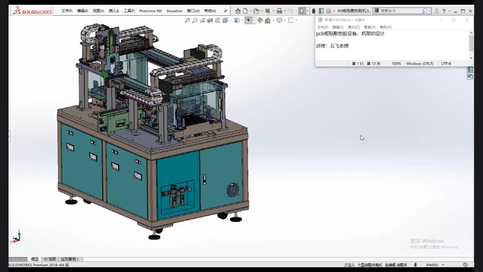This screenshot has width=483, height=272.
Task: Click View Settings monitor icon
Action: point(279,20)
